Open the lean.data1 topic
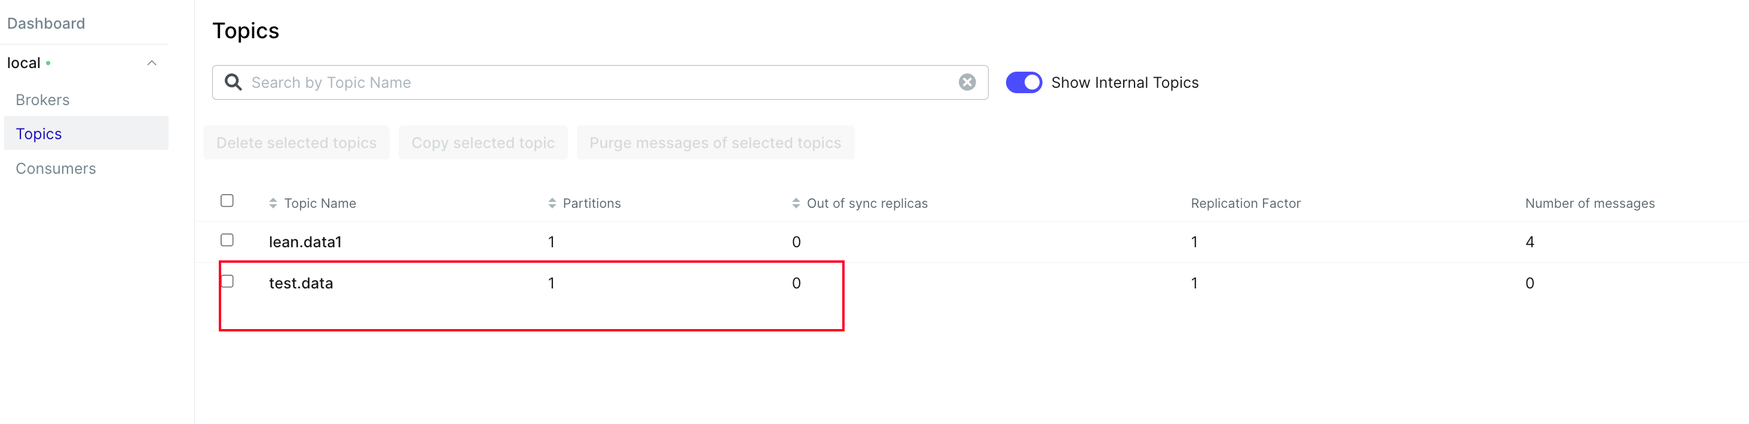This screenshot has height=424, width=1749. coord(305,241)
